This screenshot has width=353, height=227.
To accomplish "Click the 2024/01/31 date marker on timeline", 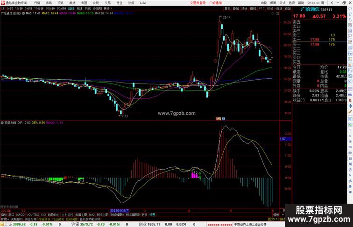I will point(120,211).
